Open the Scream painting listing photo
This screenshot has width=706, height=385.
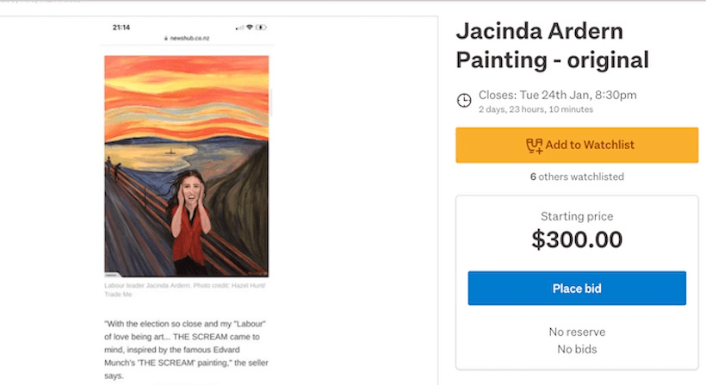186,165
